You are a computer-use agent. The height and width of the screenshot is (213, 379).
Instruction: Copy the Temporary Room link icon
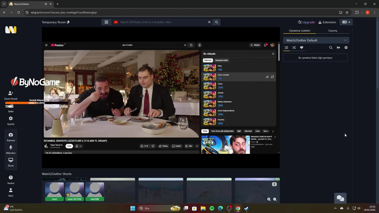pyautogui.click(x=68, y=22)
